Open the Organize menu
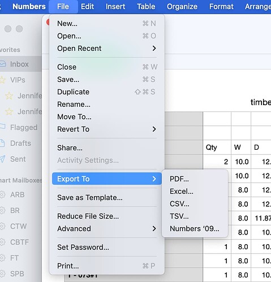The image size is (271, 282). (x=182, y=7)
